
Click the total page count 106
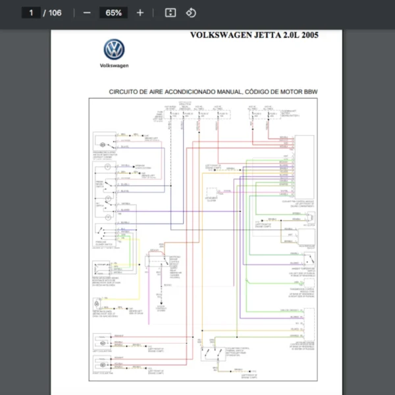click(55, 13)
